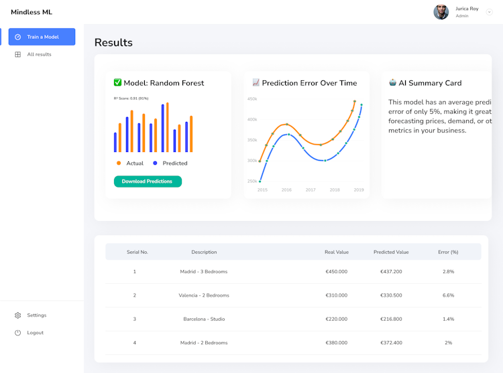Click the Mindless ML logo text
Image resolution: width=503 pixels, height=373 pixels.
(x=32, y=12)
